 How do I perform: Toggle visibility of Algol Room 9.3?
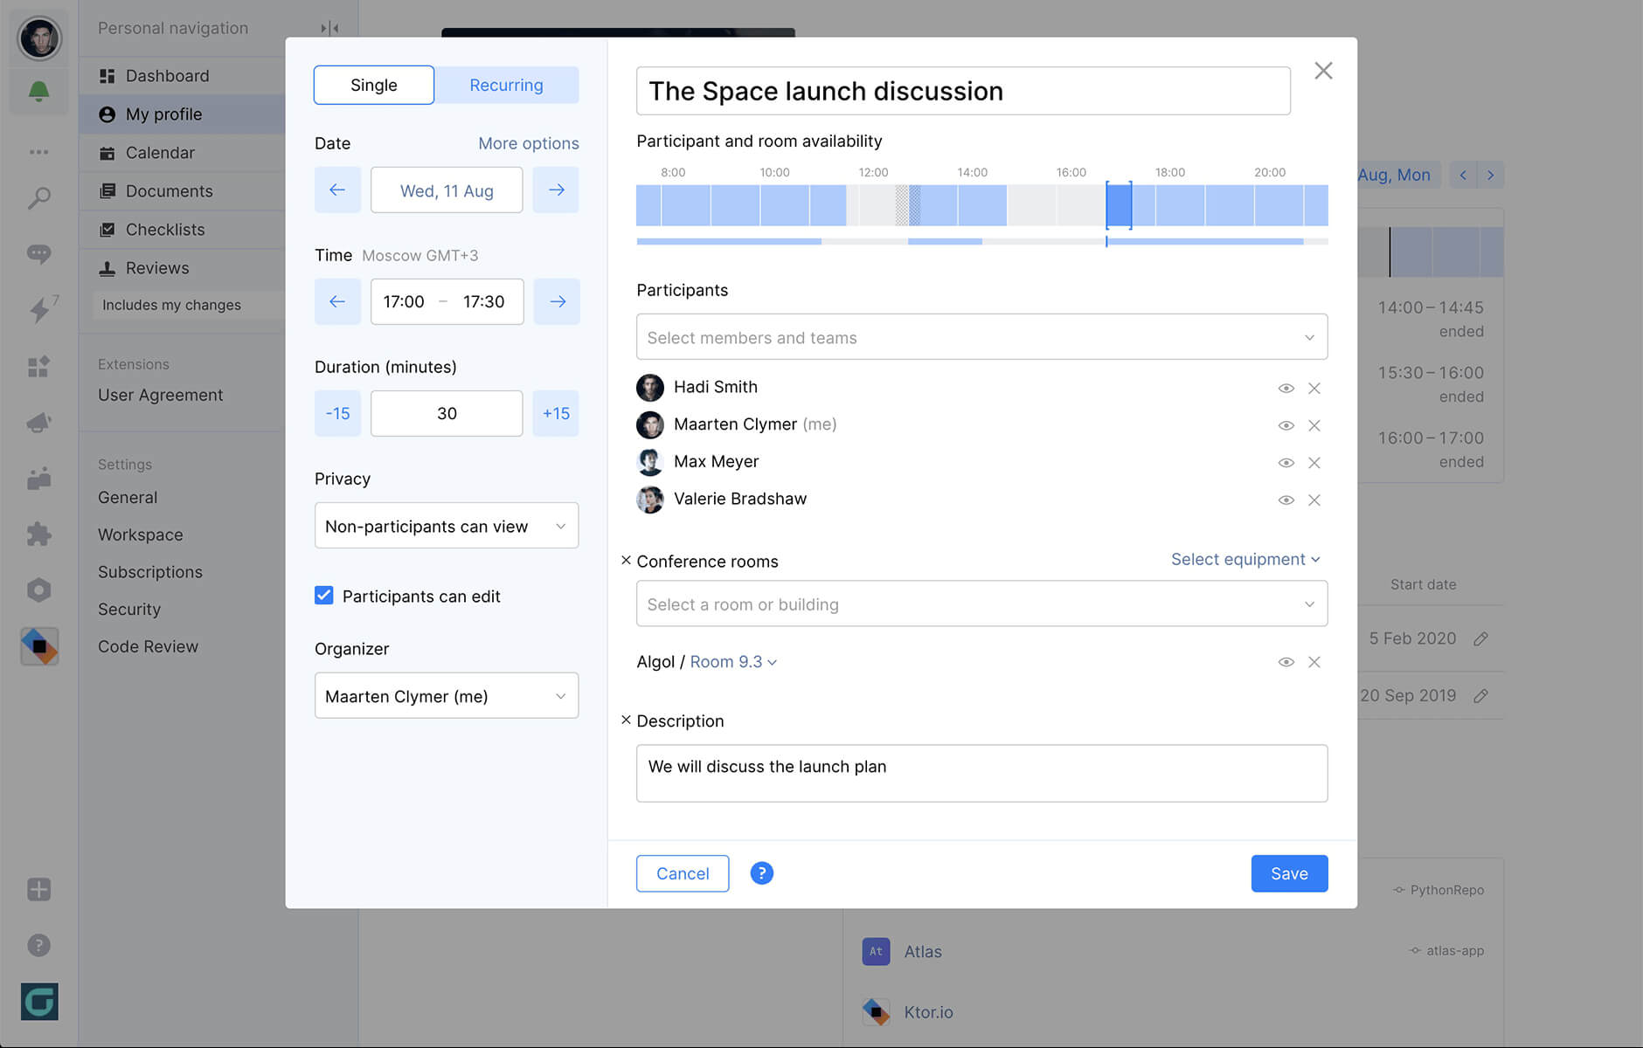1286,662
